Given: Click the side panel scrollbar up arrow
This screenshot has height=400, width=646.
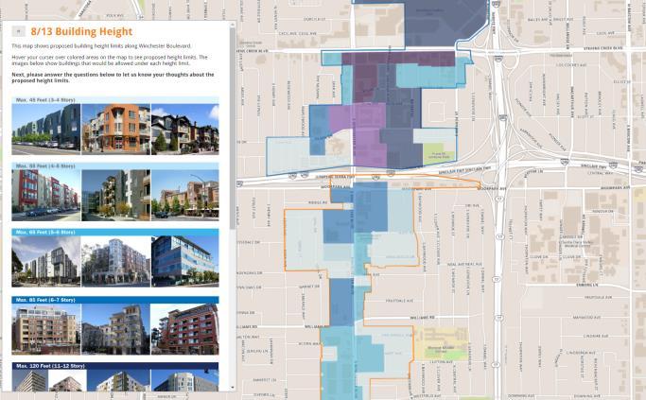Looking at the screenshot, I should pos(233,25).
